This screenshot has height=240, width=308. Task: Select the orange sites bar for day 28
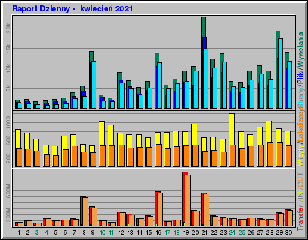(270, 154)
